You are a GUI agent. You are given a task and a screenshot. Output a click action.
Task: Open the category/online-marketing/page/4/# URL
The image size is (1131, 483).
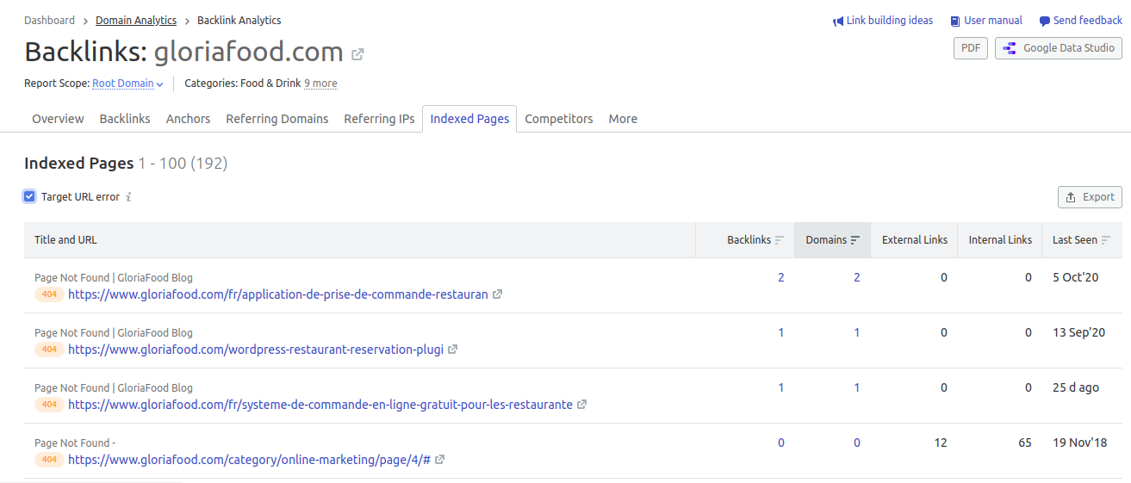[x=249, y=460]
